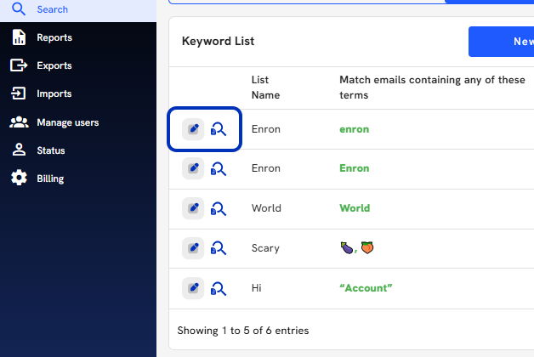534x357 pixels.
Task: Search emails for Enron list with capitalized term
Action: (x=219, y=168)
